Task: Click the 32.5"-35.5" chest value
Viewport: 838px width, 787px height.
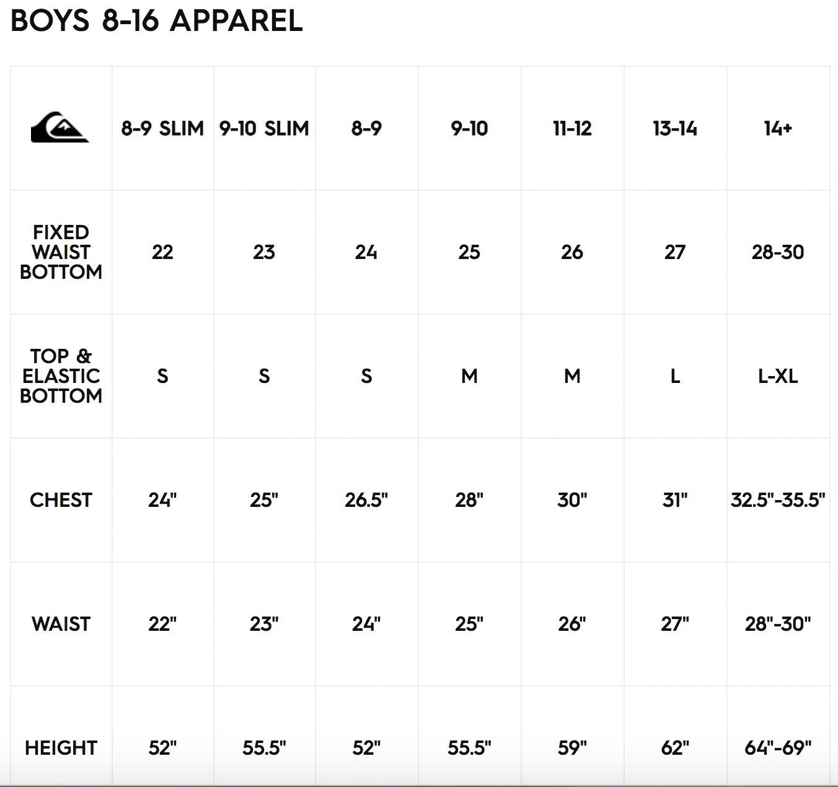Action: pos(778,500)
